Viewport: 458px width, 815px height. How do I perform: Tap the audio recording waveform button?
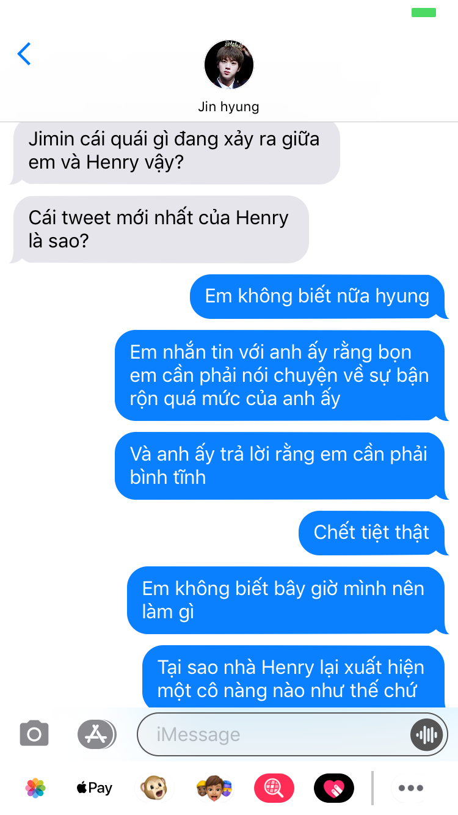426,734
